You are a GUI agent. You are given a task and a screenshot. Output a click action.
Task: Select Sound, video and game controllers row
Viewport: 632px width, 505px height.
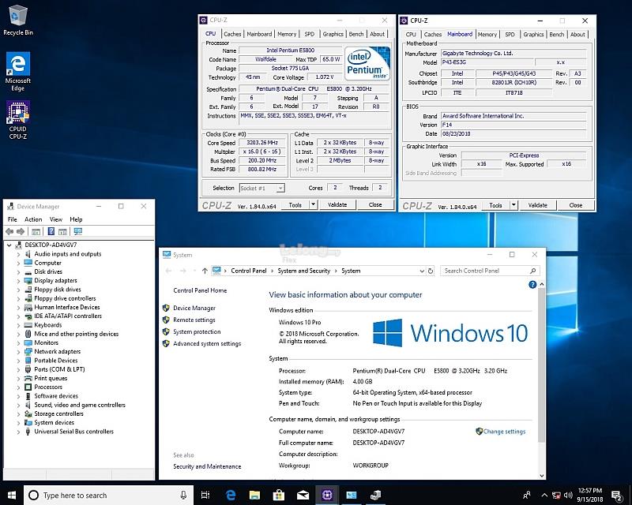point(80,405)
